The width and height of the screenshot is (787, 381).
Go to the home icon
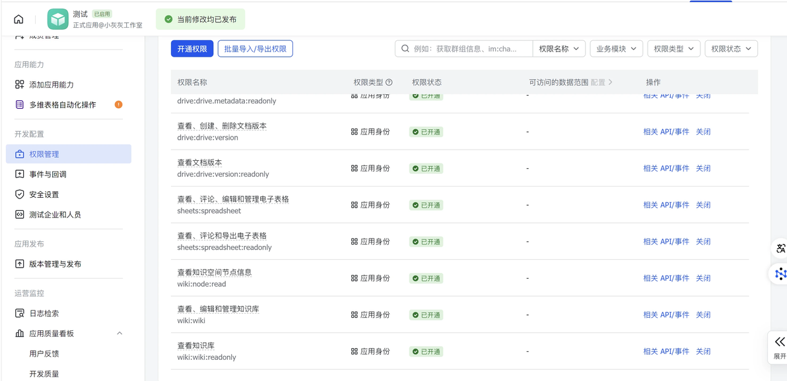18,20
